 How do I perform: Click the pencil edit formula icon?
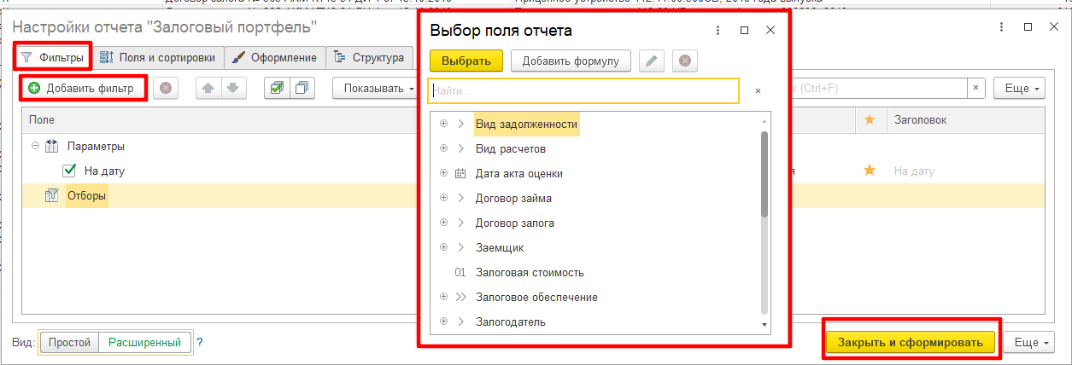(652, 61)
